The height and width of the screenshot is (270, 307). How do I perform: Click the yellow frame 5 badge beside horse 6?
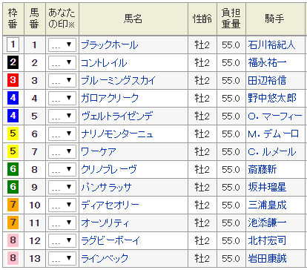click(13, 134)
